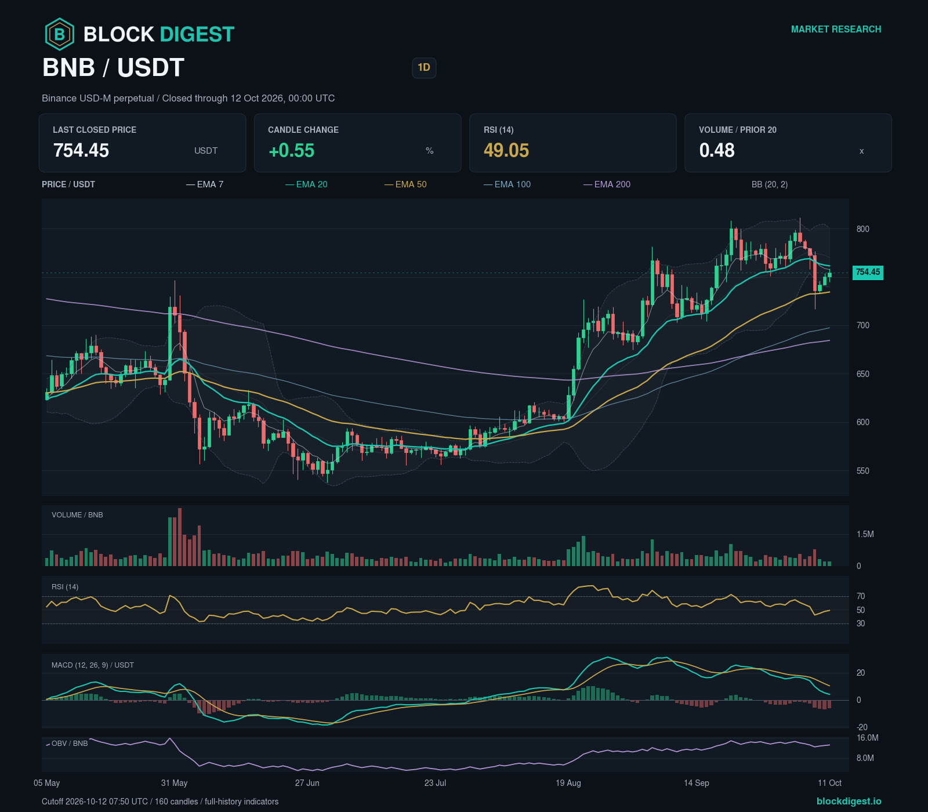Click the 23 Jul date axis label
This screenshot has width=928, height=812.
coord(435,783)
